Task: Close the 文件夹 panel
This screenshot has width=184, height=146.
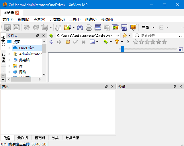Action: [x=44, y=35]
